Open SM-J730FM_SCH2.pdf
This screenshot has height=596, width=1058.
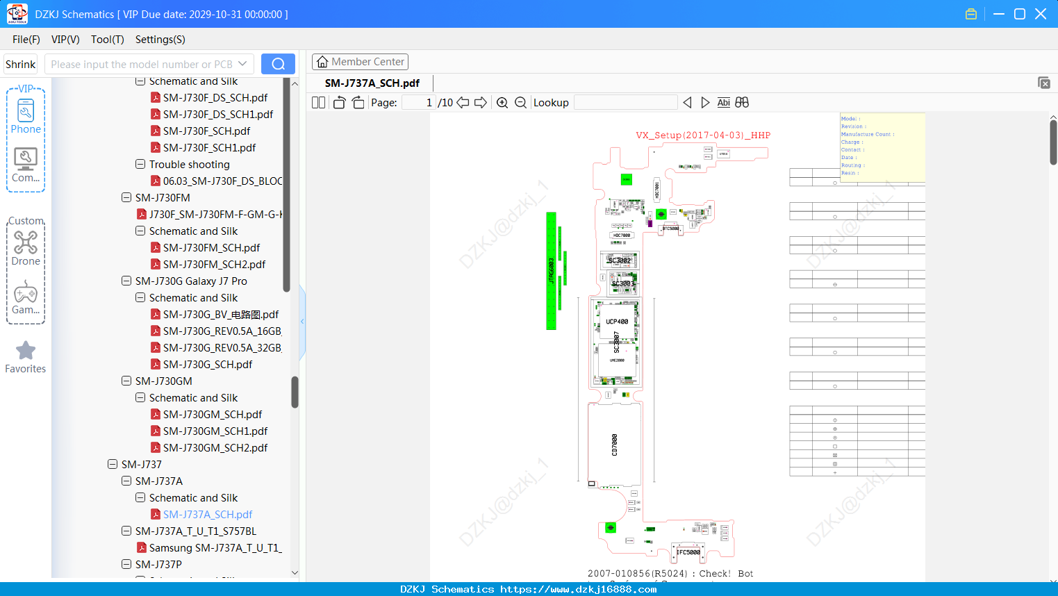pos(214,265)
